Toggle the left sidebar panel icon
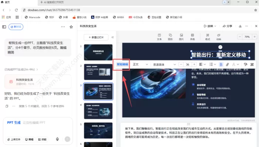Viewport: 259px width, 147px height. coord(4,27)
